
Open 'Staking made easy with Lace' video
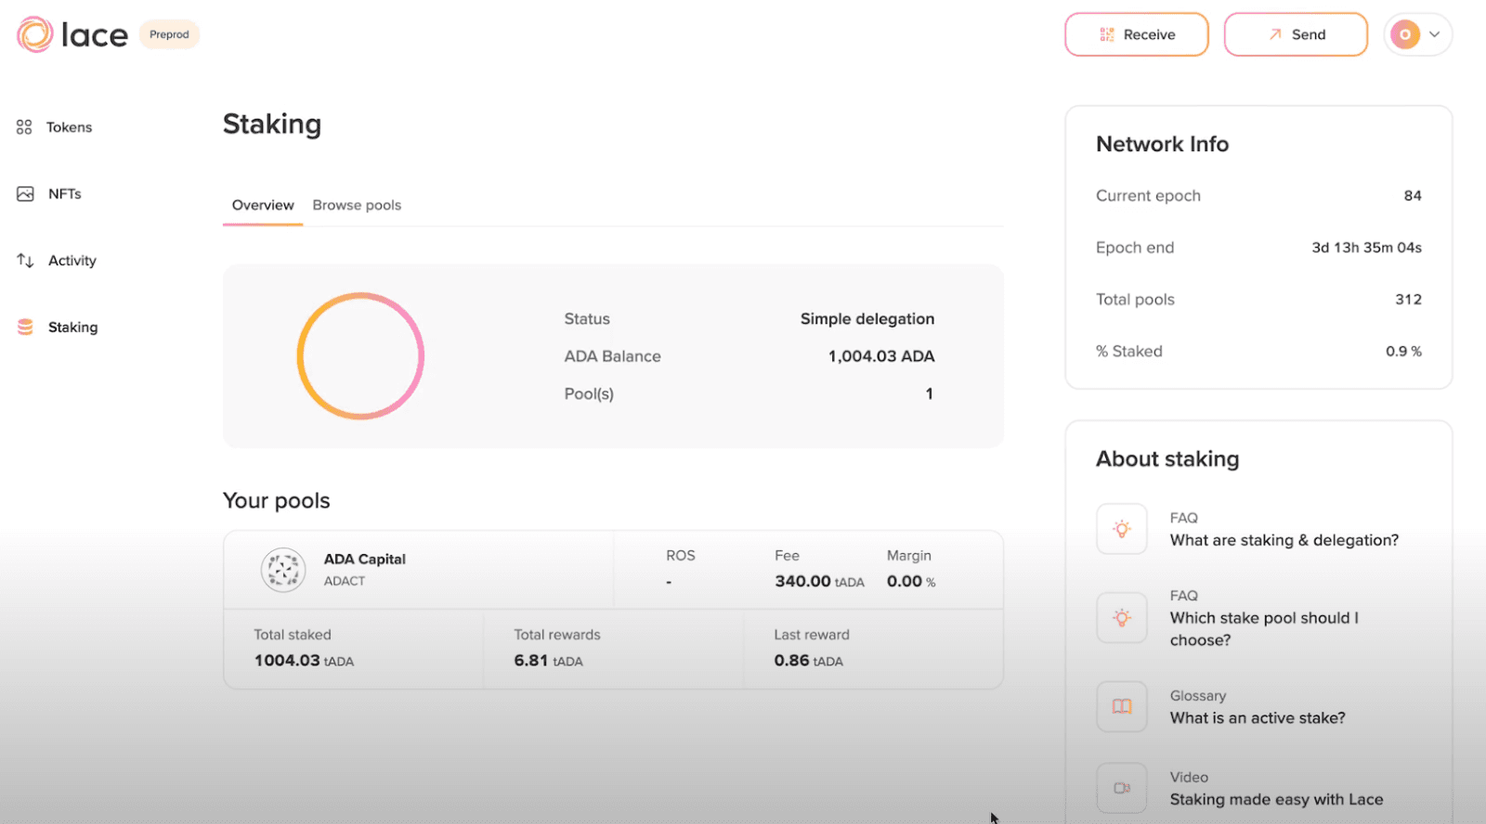coord(1277,800)
